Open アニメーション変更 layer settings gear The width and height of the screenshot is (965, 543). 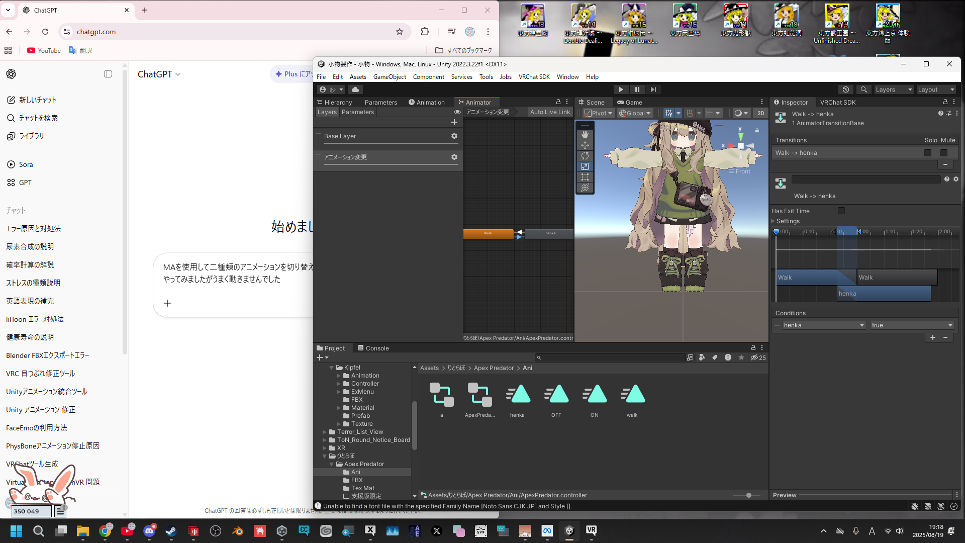[454, 157]
